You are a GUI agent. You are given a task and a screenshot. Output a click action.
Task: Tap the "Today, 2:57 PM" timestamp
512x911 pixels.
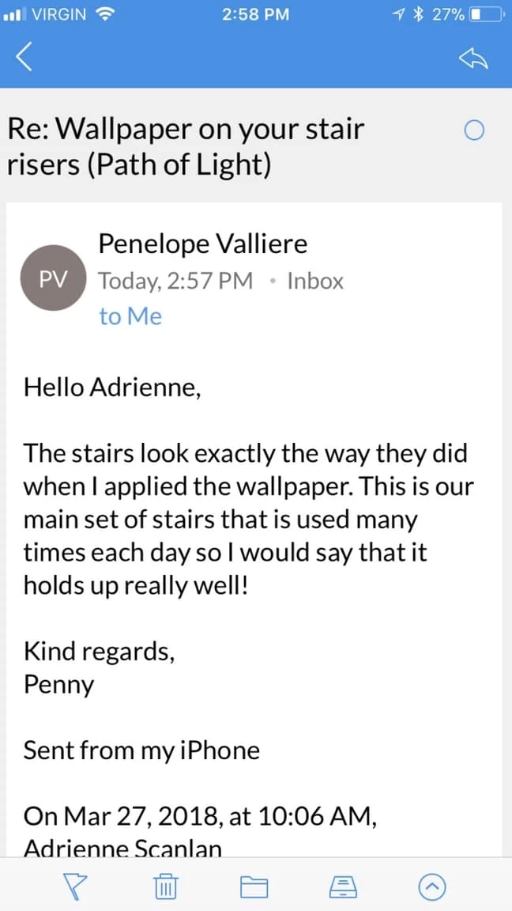(175, 281)
